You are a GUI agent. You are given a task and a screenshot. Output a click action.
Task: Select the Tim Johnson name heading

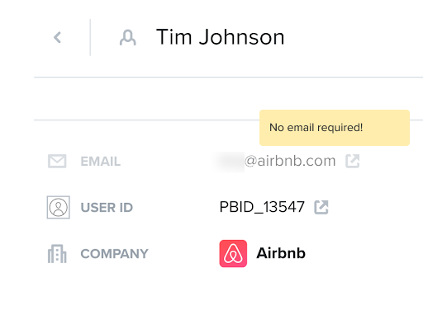tap(220, 37)
